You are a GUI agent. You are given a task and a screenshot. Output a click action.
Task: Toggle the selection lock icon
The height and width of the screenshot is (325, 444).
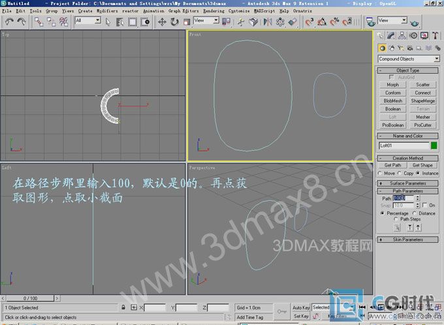click(x=123, y=307)
